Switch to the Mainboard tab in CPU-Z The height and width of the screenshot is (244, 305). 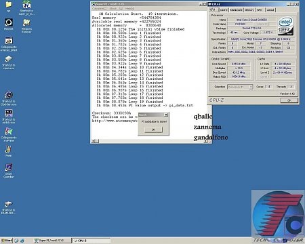237,10
